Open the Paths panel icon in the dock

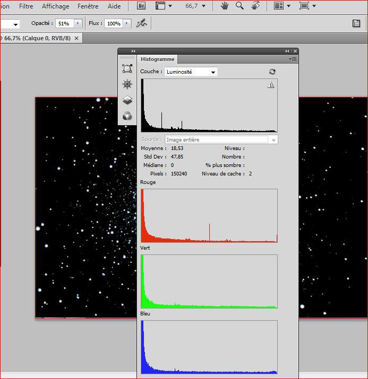[x=127, y=69]
